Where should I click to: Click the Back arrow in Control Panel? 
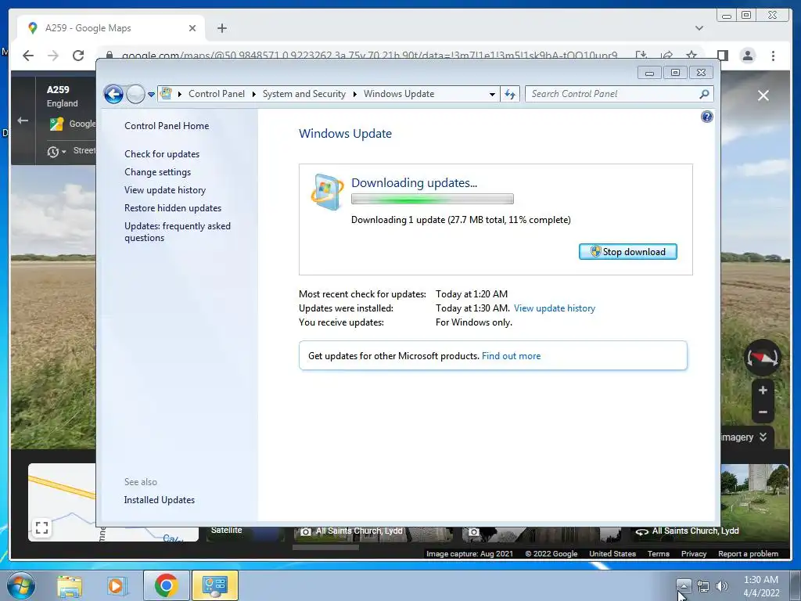click(x=113, y=94)
